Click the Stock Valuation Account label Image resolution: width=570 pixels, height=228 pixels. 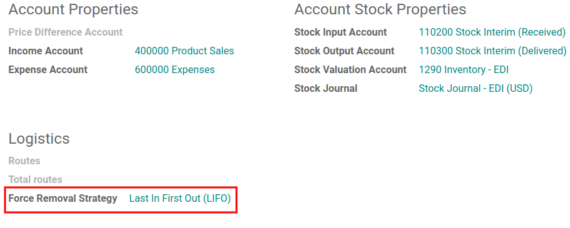[x=350, y=69]
